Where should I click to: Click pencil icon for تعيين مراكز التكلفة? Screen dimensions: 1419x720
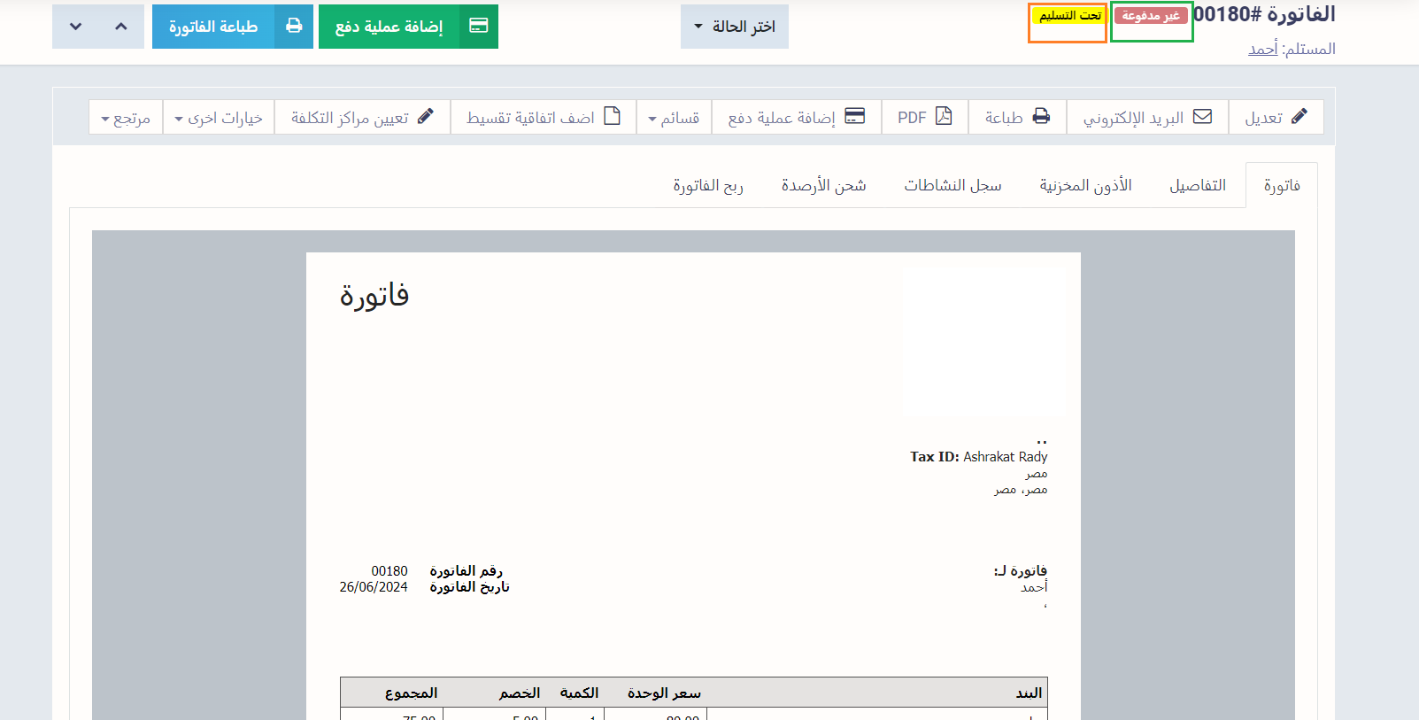[x=425, y=117]
